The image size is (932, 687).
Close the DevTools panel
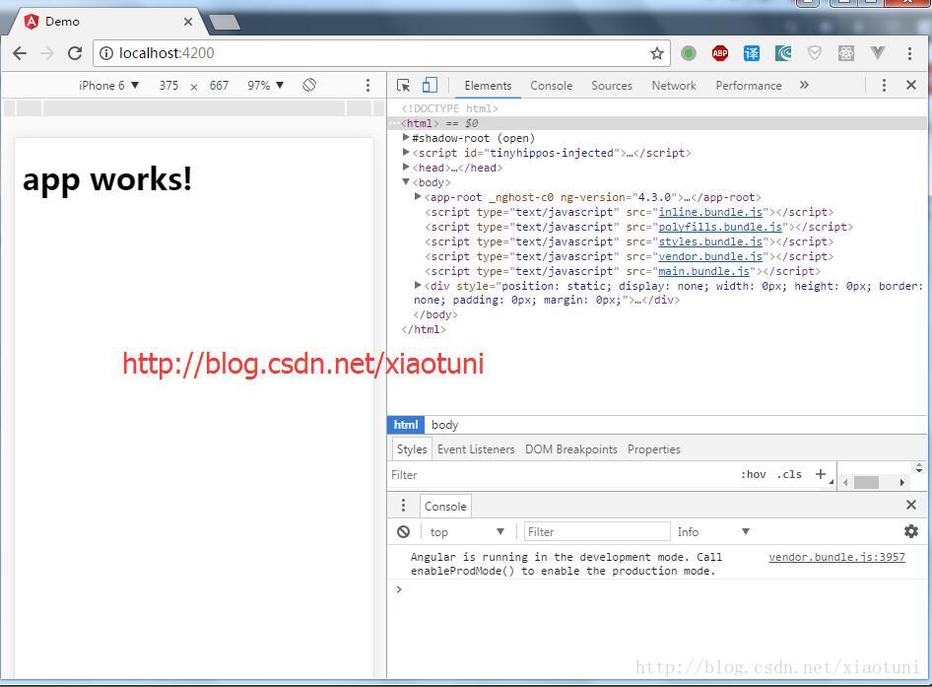(x=910, y=85)
